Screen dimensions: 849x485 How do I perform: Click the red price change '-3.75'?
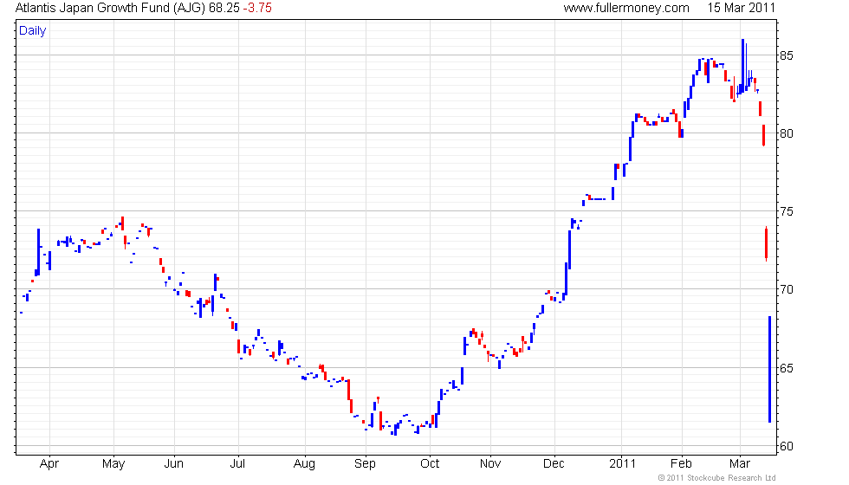(x=258, y=8)
